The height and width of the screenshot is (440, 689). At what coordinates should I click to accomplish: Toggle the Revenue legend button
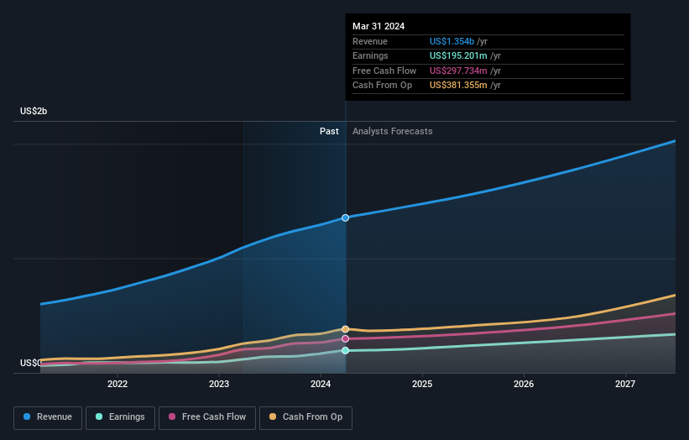click(x=48, y=417)
